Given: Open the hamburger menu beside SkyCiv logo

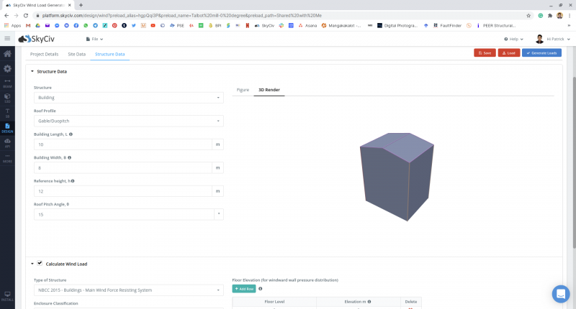Looking at the screenshot, I should tap(7, 39).
